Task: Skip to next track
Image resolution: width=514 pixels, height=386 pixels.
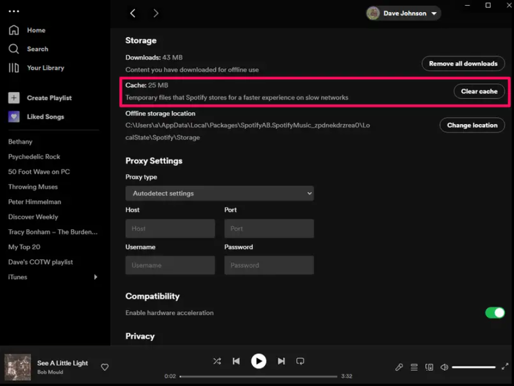Action: pyautogui.click(x=281, y=361)
